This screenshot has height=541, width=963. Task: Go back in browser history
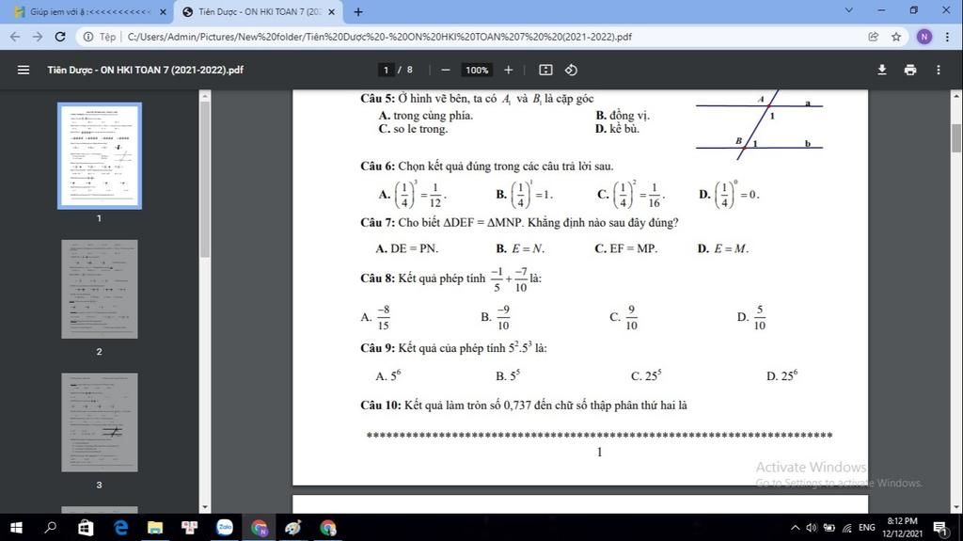pos(15,37)
